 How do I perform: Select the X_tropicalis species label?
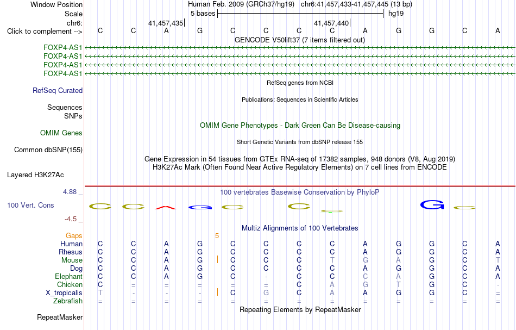(x=64, y=293)
